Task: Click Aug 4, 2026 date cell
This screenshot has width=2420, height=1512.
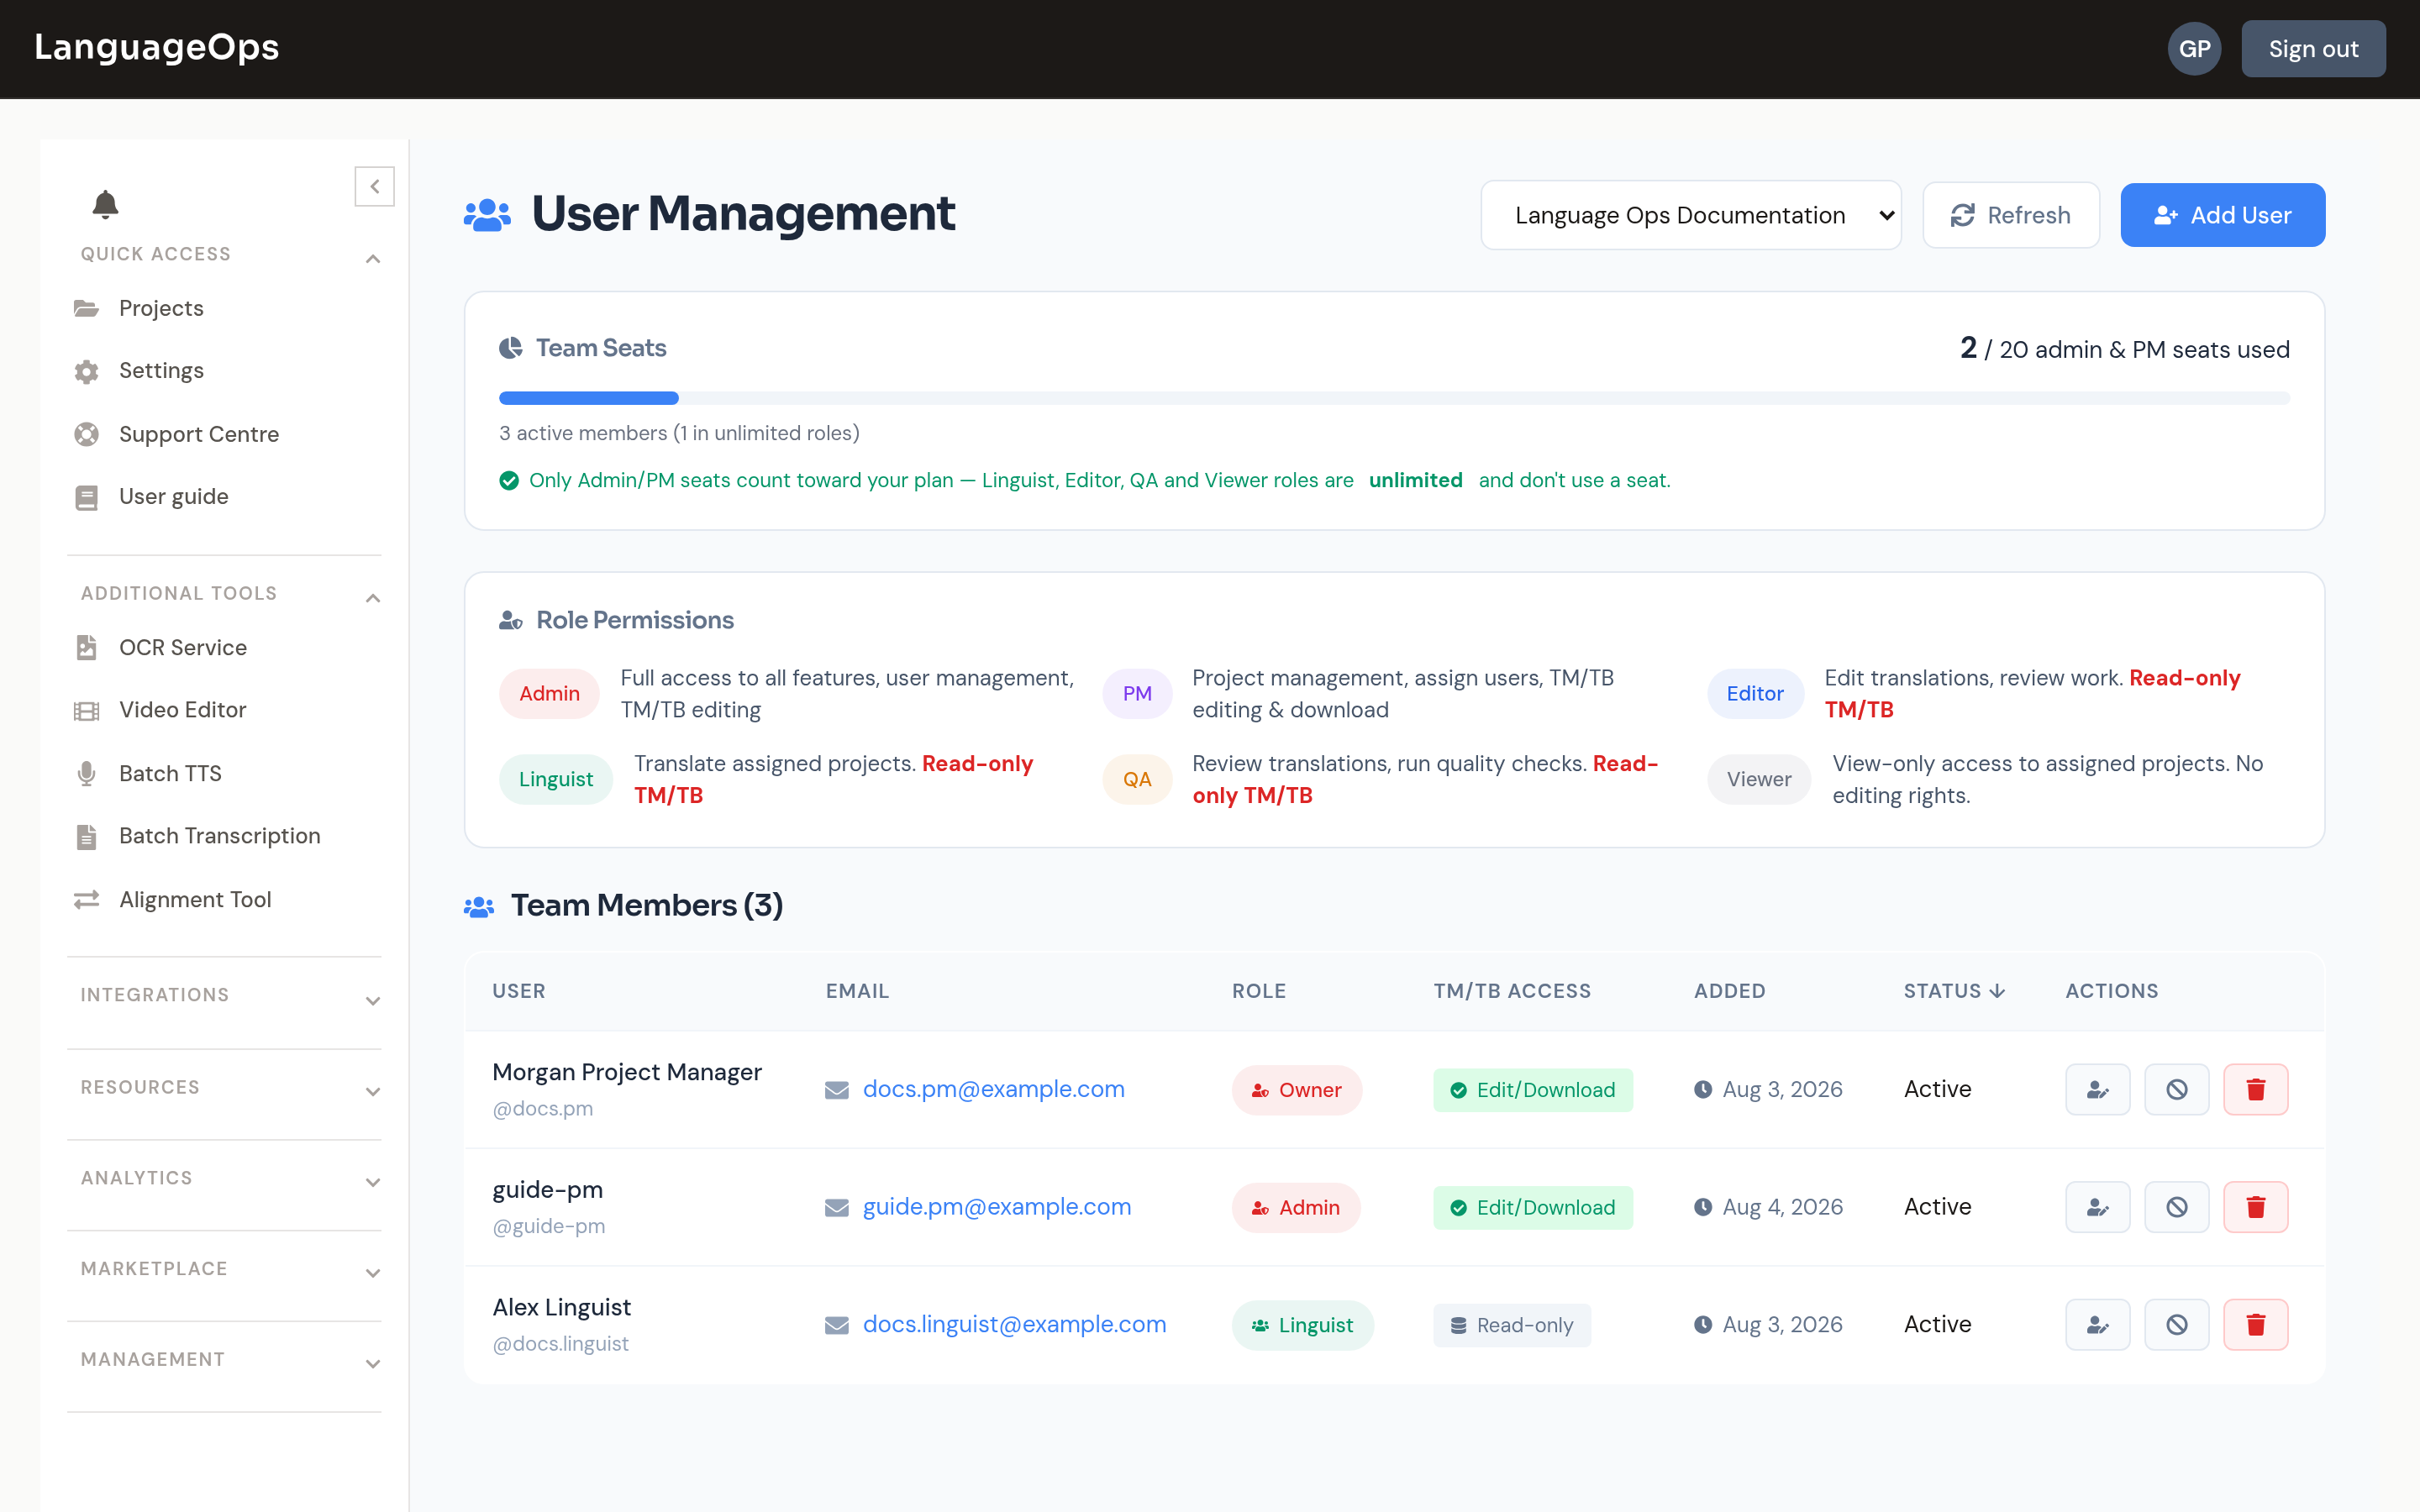Action: pos(1768,1207)
